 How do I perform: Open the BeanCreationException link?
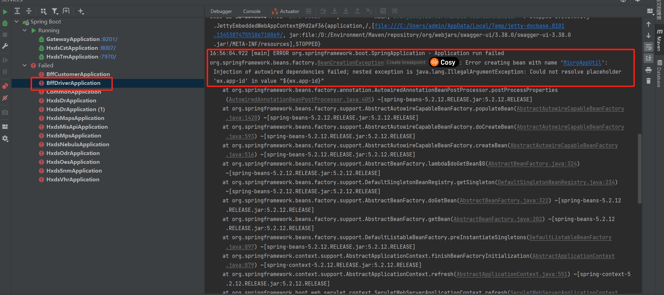pos(350,62)
